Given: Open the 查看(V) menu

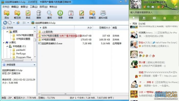Looking at the screenshot, I should coord(24,7).
